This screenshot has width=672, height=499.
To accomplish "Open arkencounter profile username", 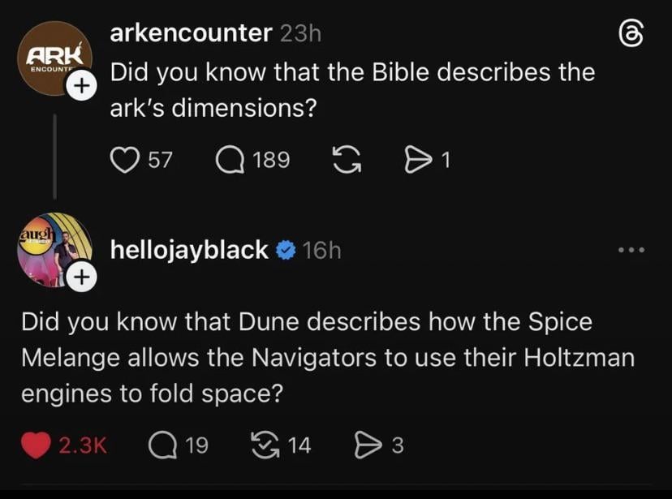I will point(191,33).
